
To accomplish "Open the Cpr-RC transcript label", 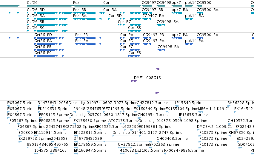I will click(x=124, y=22).
